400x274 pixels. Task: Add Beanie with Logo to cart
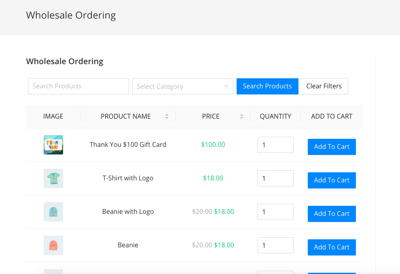[332, 214]
